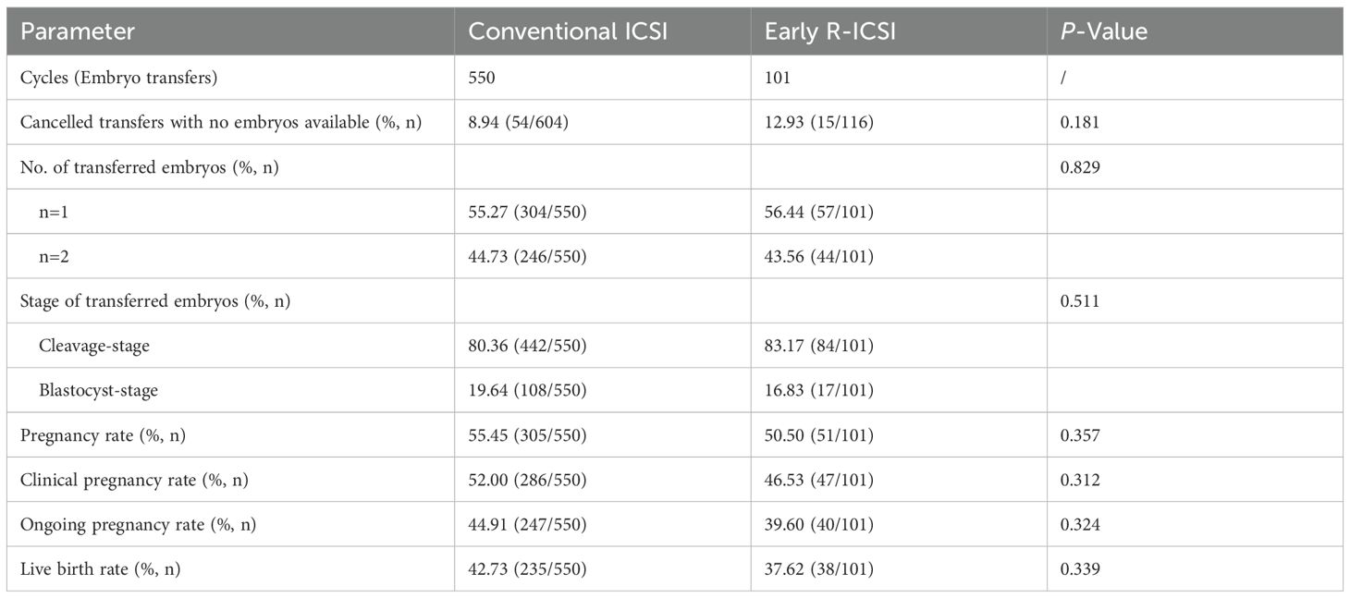This screenshot has height=598, width=1350.
Task: Click the Blastocyst-stage row label
Action: pos(99,390)
